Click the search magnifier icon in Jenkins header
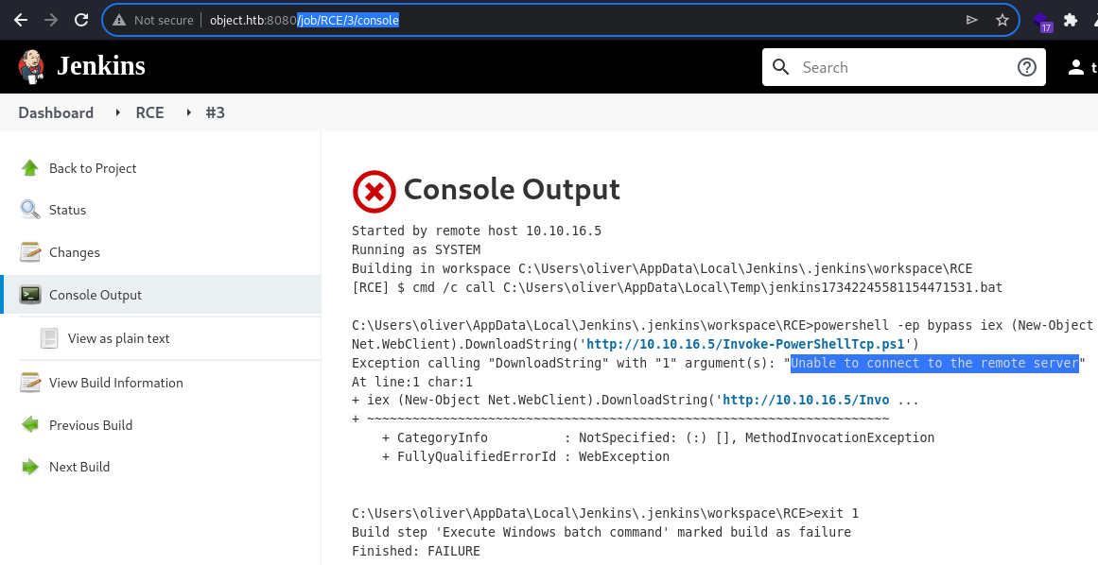 pos(780,67)
